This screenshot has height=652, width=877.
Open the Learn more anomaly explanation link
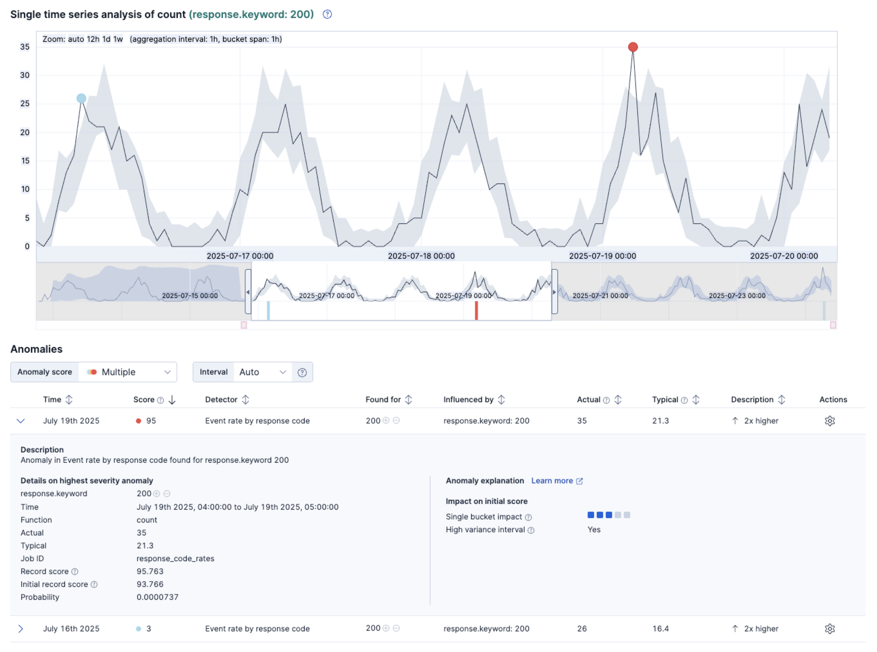[x=553, y=481]
